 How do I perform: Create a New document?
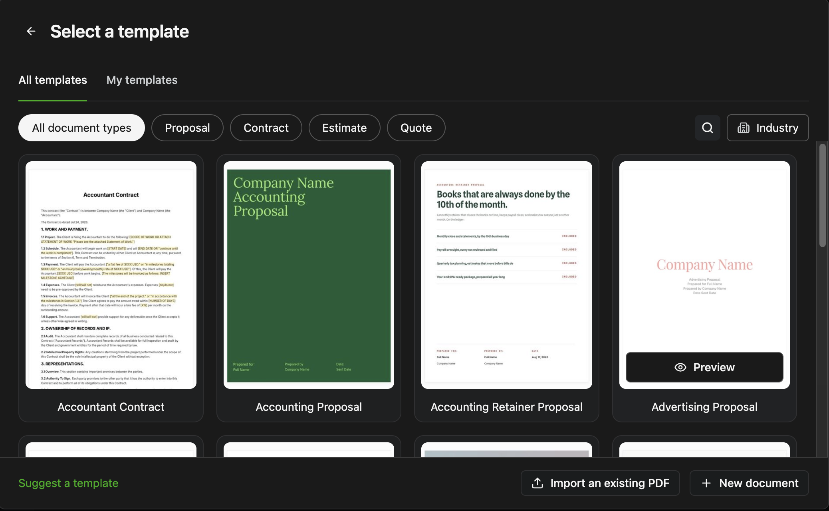(749, 483)
